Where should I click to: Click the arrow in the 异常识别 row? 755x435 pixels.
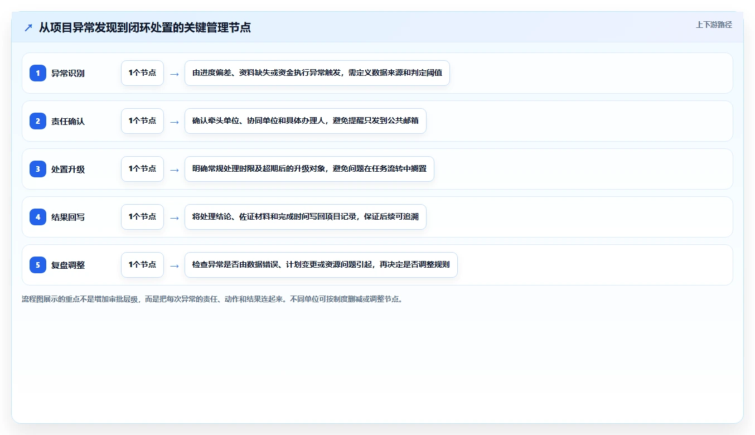click(x=175, y=74)
